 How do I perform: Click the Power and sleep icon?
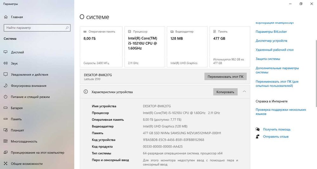click(5, 97)
